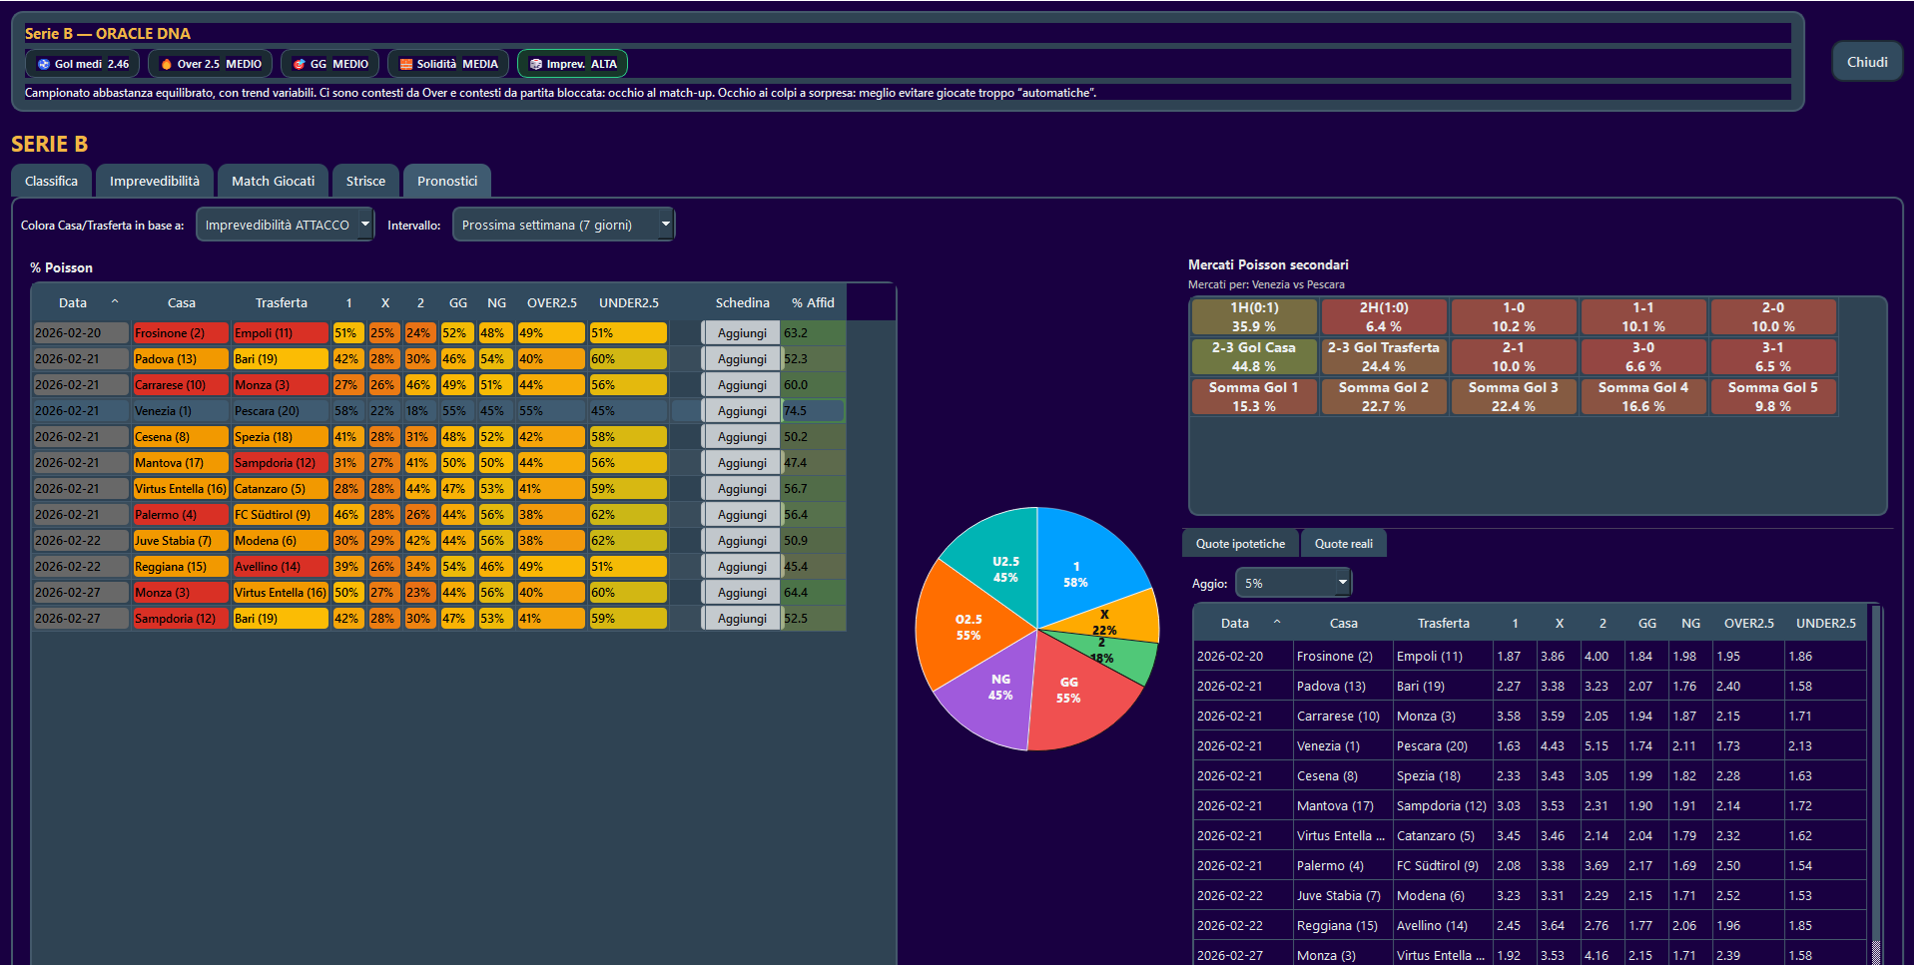This screenshot has height=965, width=1914.
Task: Click the target icon on GG MEDIO badge
Action: coord(299,64)
